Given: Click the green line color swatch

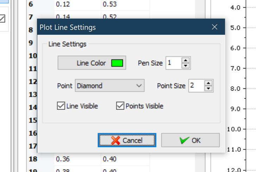Looking at the screenshot, I should [117, 63].
